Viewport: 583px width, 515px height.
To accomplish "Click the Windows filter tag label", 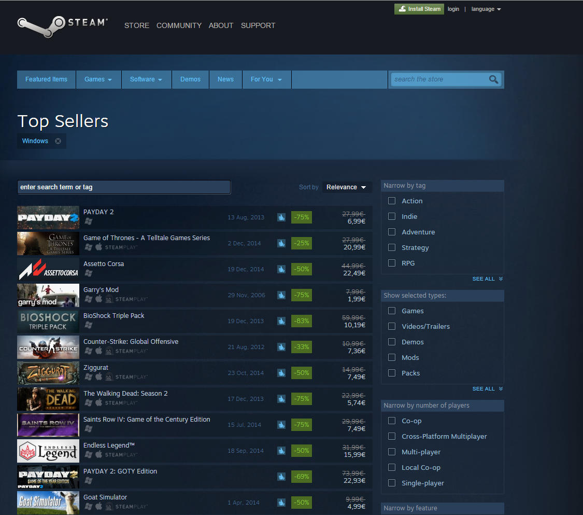I will click(35, 141).
